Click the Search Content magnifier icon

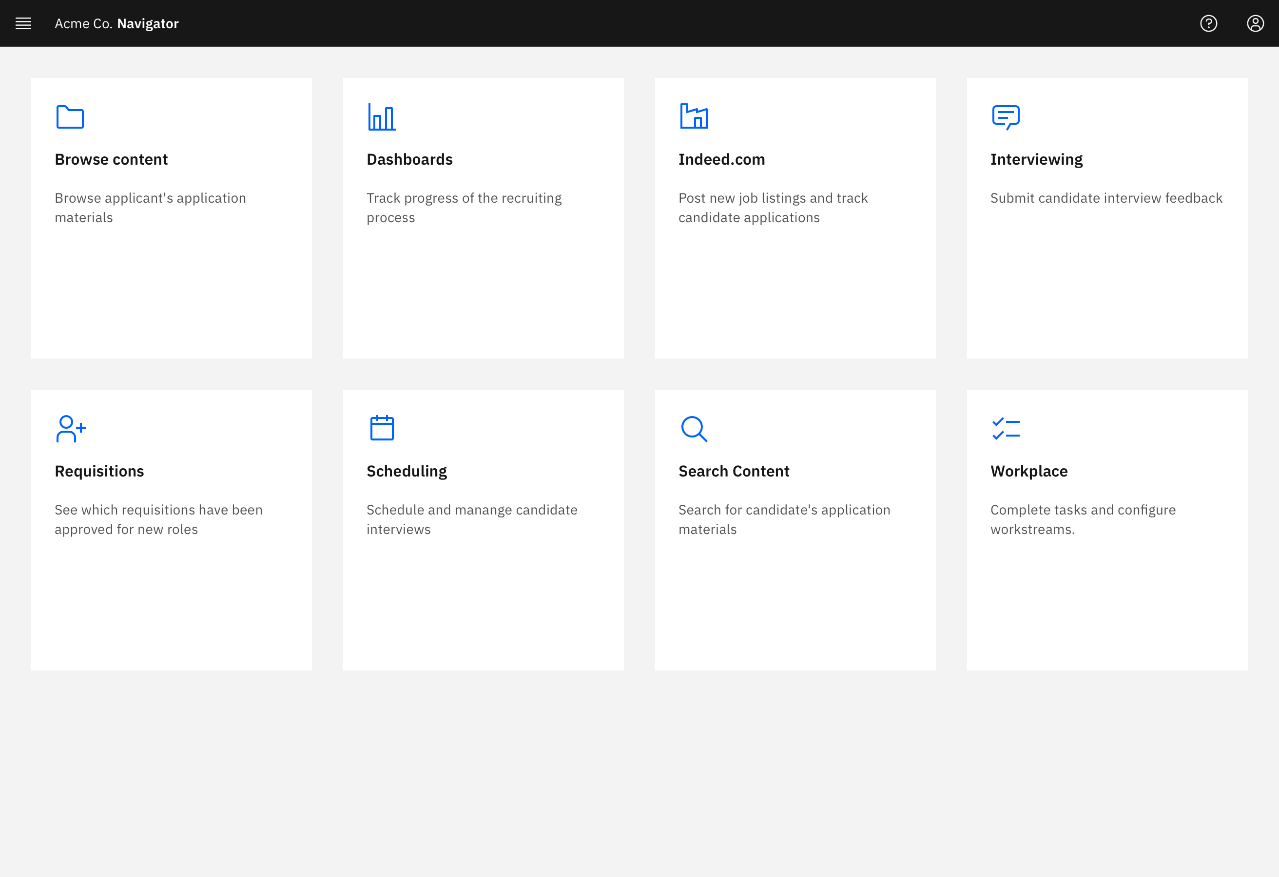[694, 429]
